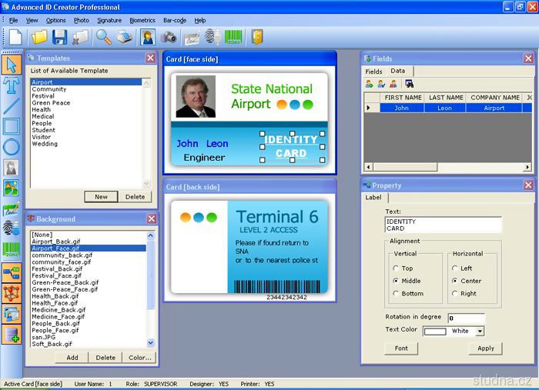Click the camera capture icon
The width and height of the screenshot is (539, 390).
169,37
